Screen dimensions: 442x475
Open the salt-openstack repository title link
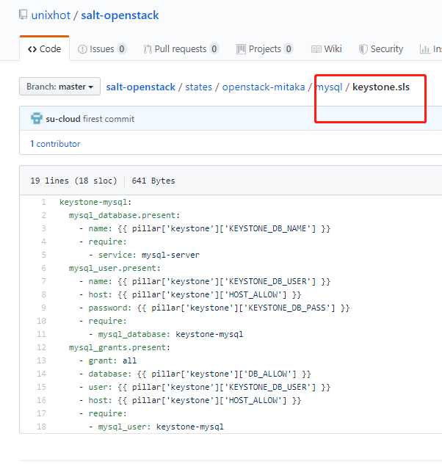pos(120,15)
